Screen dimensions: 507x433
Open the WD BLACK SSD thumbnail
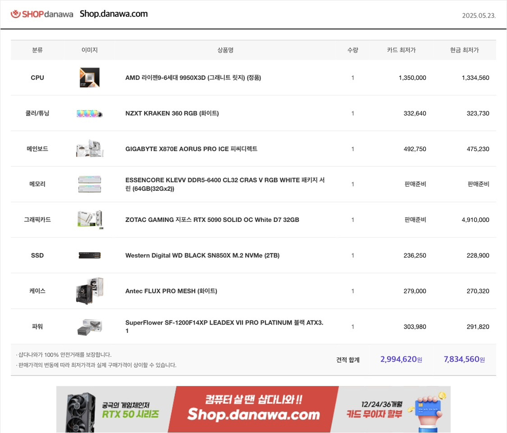(x=90, y=255)
